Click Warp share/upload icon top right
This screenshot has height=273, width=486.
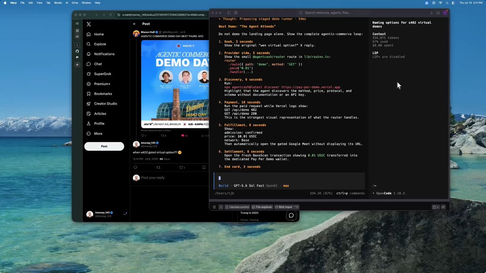pos(431,13)
